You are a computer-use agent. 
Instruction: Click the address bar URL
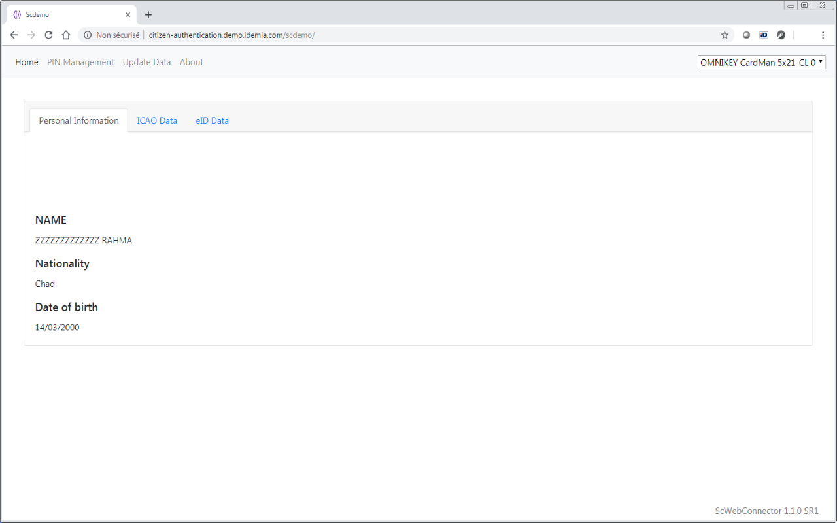(x=231, y=35)
